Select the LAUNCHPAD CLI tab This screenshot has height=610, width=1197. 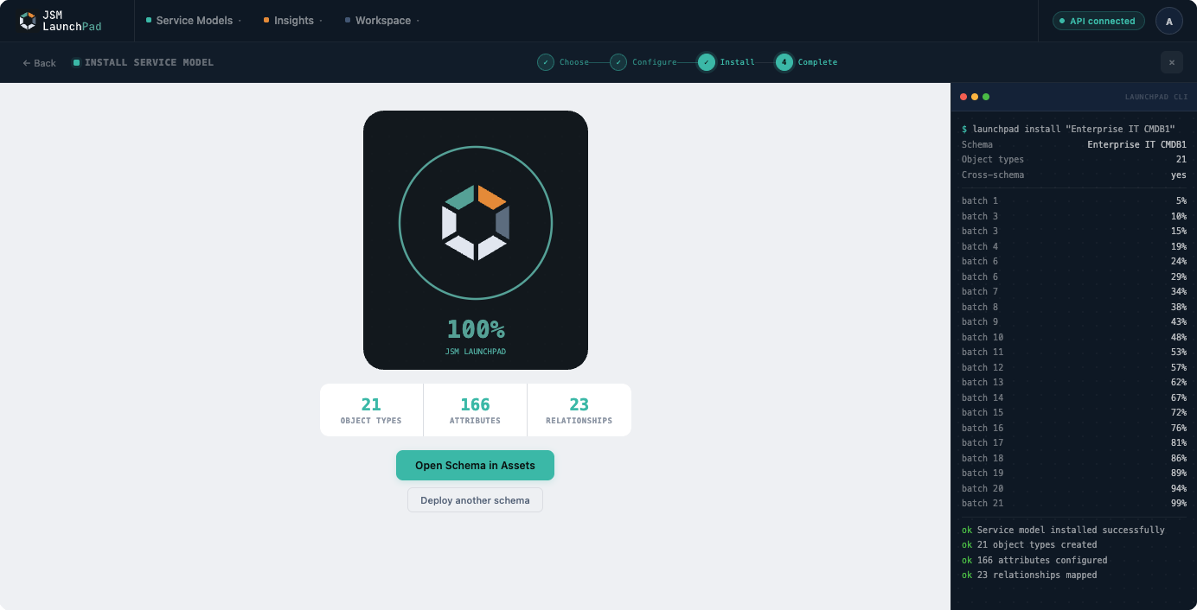(x=1156, y=97)
